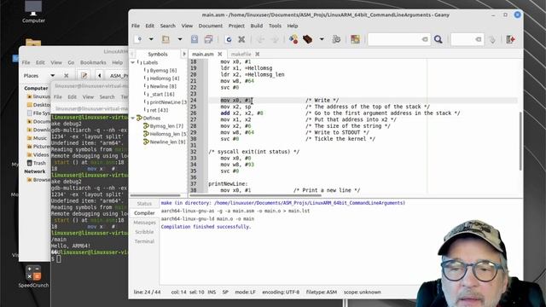Open the Document menu

(x=211, y=26)
